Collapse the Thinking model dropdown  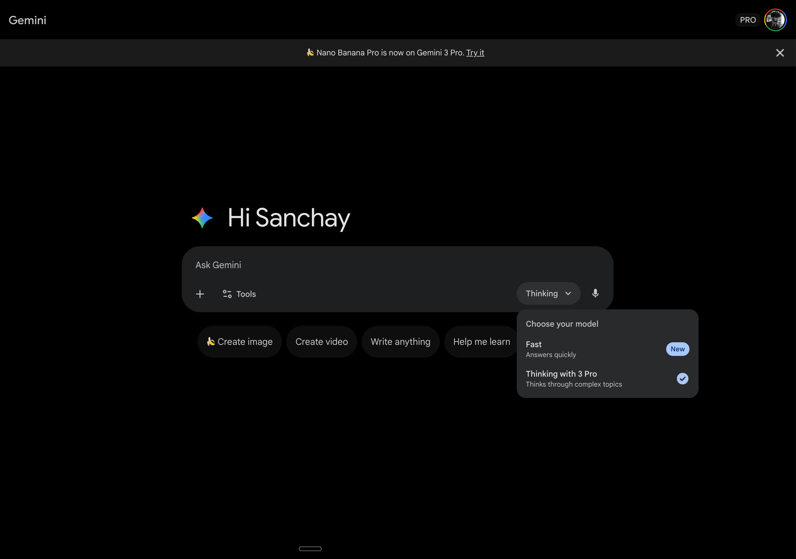point(541,293)
